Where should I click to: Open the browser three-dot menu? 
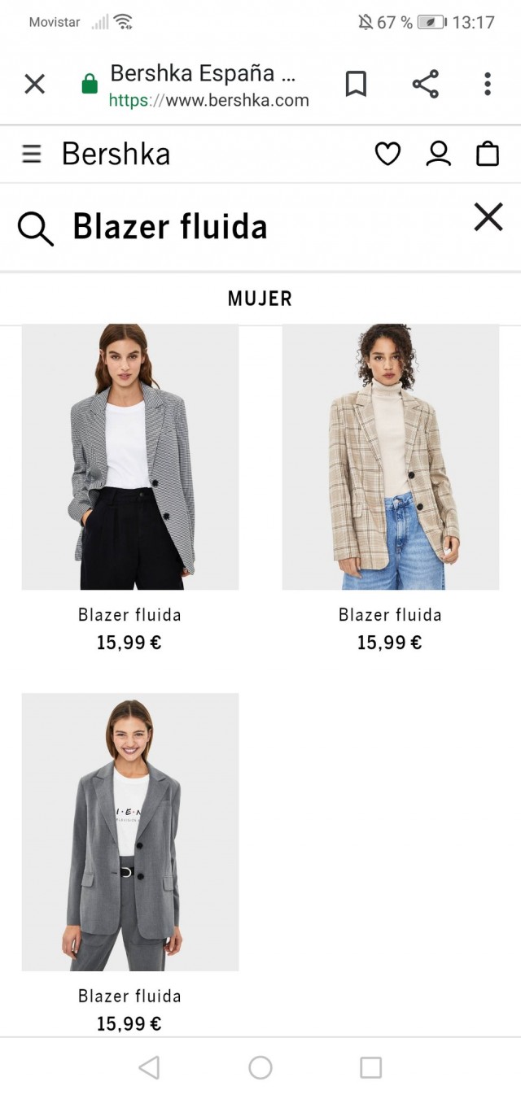point(488,84)
